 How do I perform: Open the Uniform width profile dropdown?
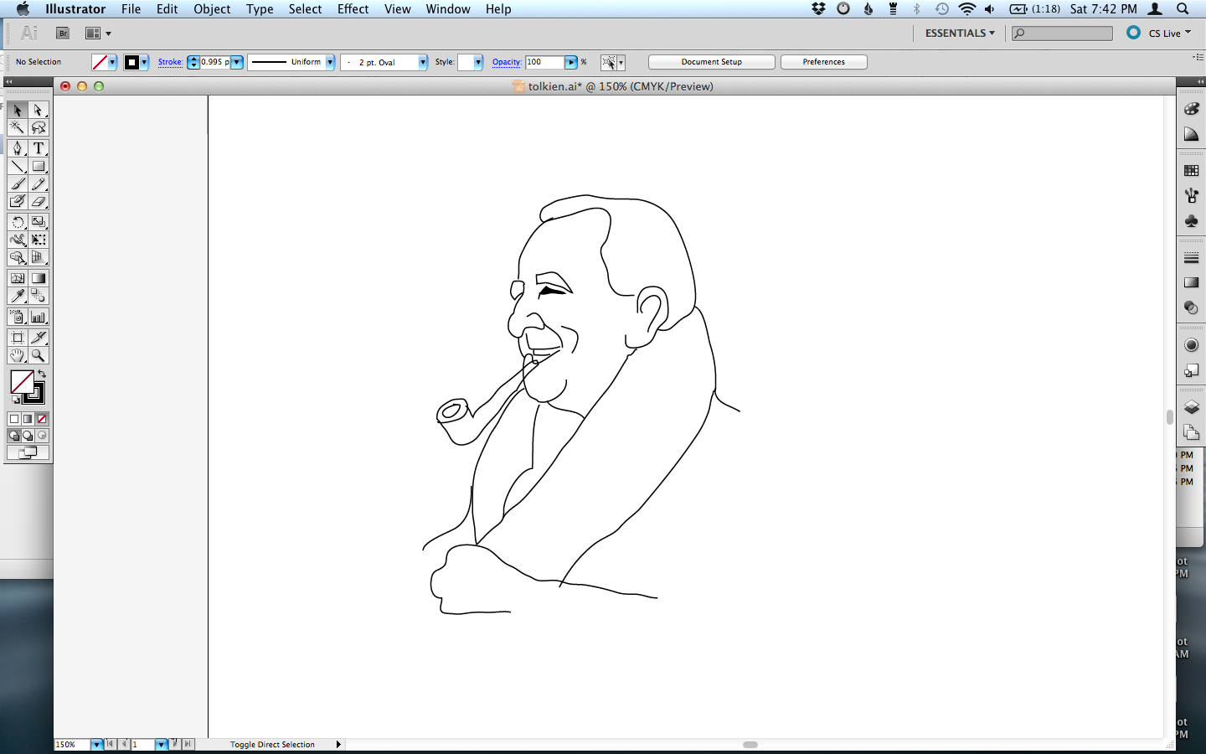click(x=331, y=61)
